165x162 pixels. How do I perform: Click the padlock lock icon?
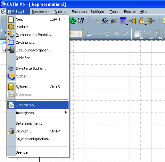142,21
